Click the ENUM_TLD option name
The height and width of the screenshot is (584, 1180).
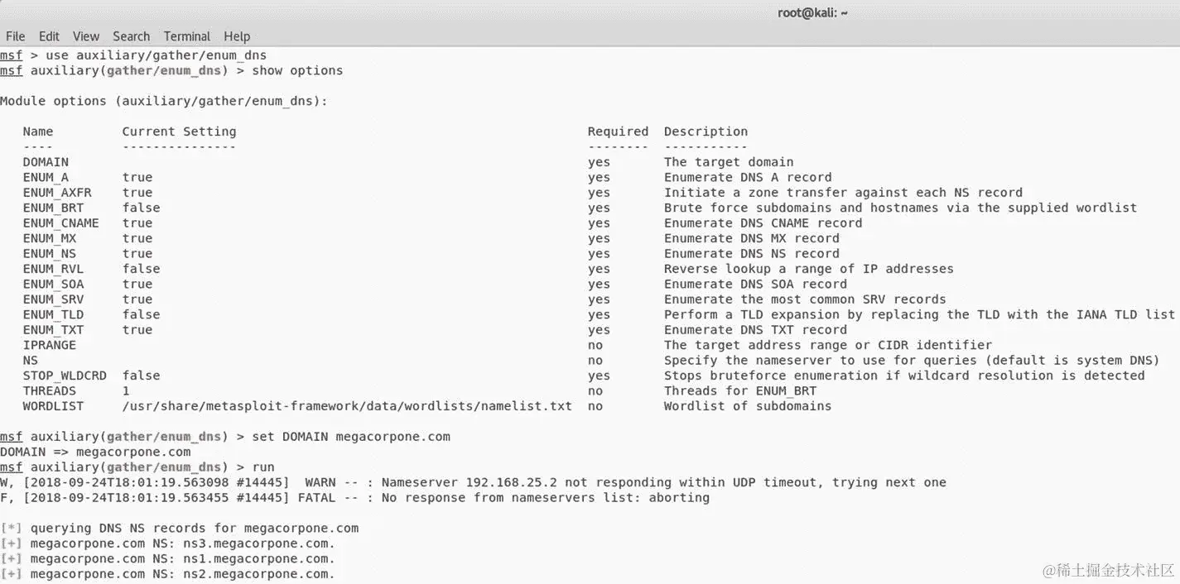(x=53, y=314)
